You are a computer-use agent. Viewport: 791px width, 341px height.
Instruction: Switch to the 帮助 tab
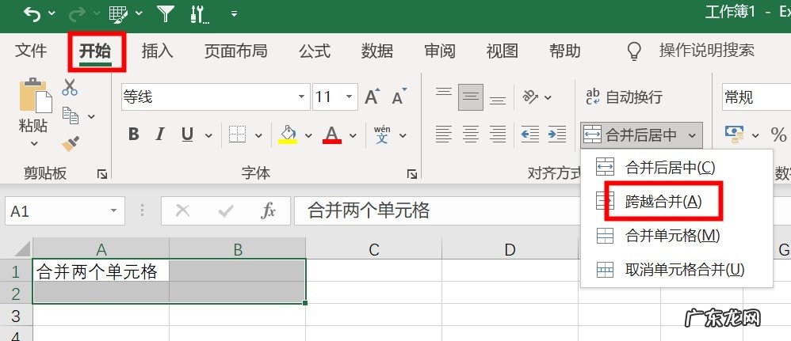coord(564,51)
